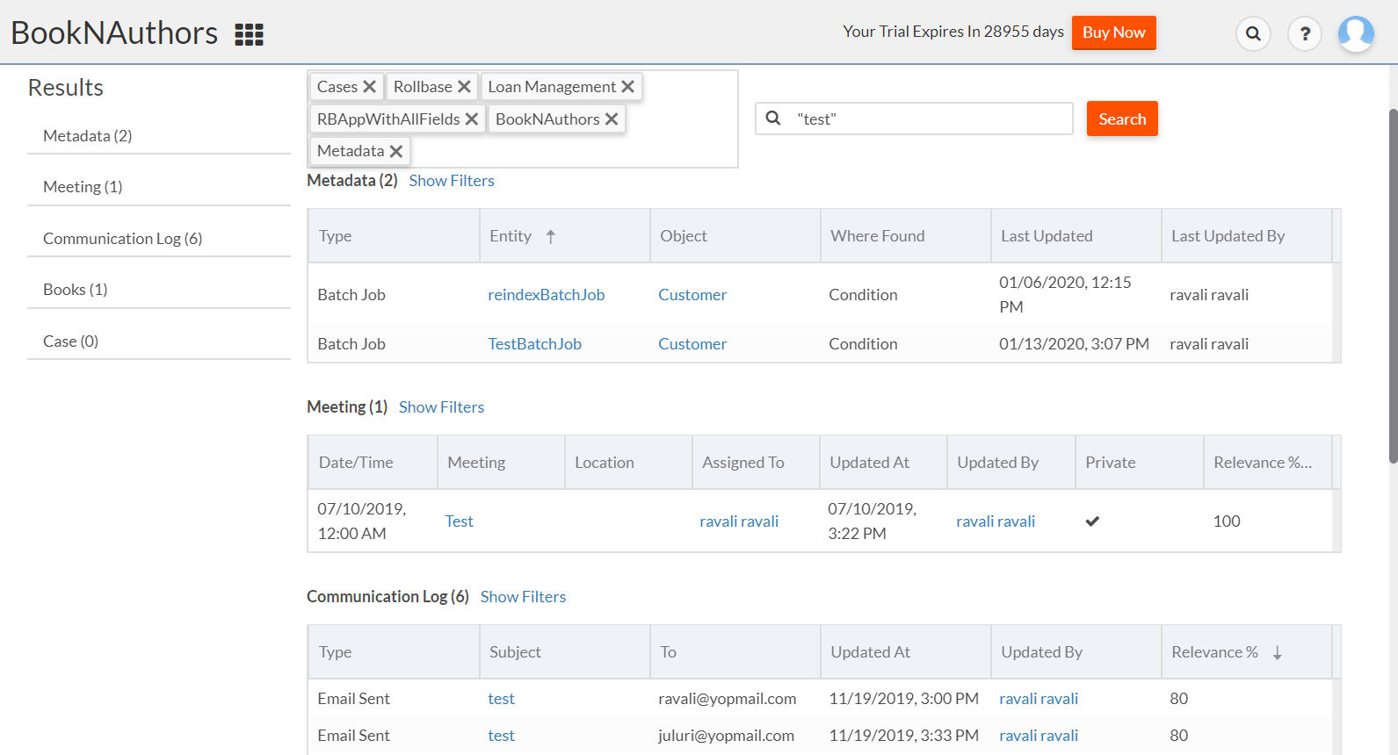Viewport: 1398px width, 755px height.
Task: Remove the Rollbase filter tag
Action: click(464, 87)
